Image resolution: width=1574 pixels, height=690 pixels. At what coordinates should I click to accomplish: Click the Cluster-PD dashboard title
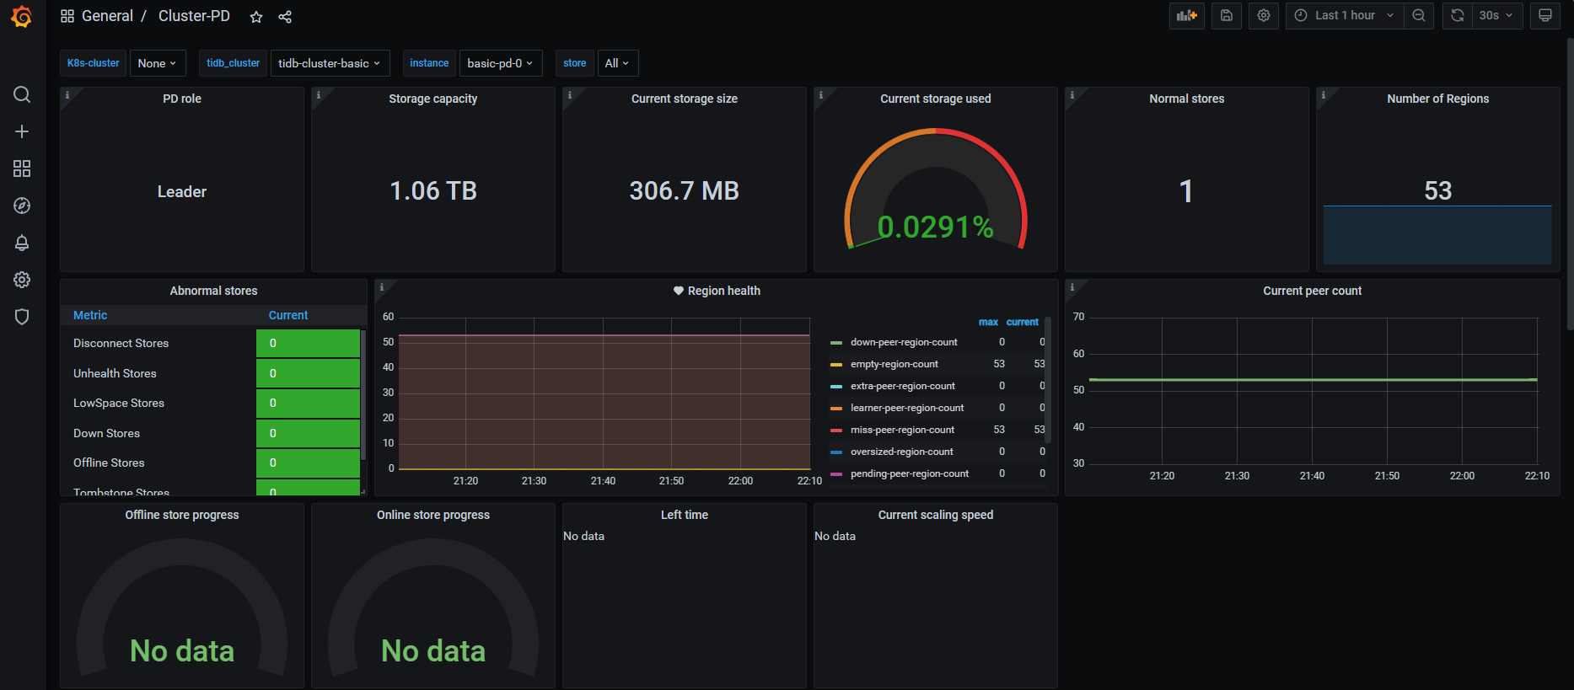[194, 16]
